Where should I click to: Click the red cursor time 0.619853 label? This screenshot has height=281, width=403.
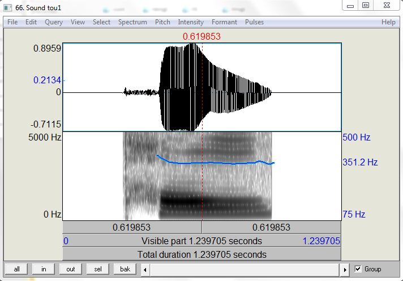[x=201, y=36]
